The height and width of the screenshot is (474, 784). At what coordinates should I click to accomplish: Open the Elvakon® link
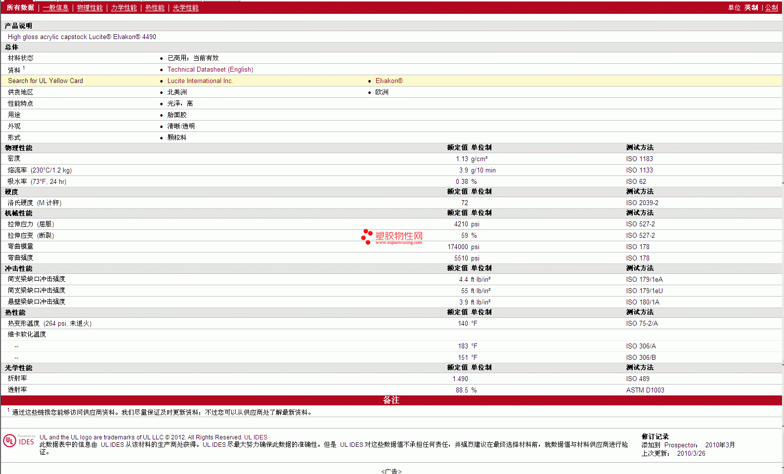coord(389,81)
